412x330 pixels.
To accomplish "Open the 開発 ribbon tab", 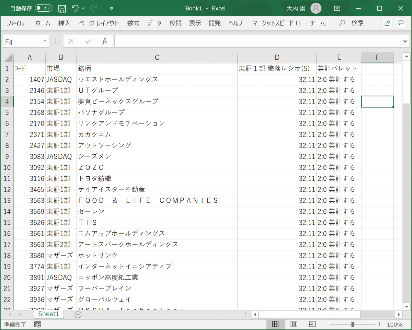I will click(215, 23).
